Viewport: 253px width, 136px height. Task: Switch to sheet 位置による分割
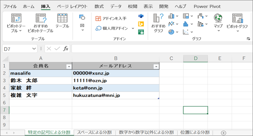click(195, 132)
